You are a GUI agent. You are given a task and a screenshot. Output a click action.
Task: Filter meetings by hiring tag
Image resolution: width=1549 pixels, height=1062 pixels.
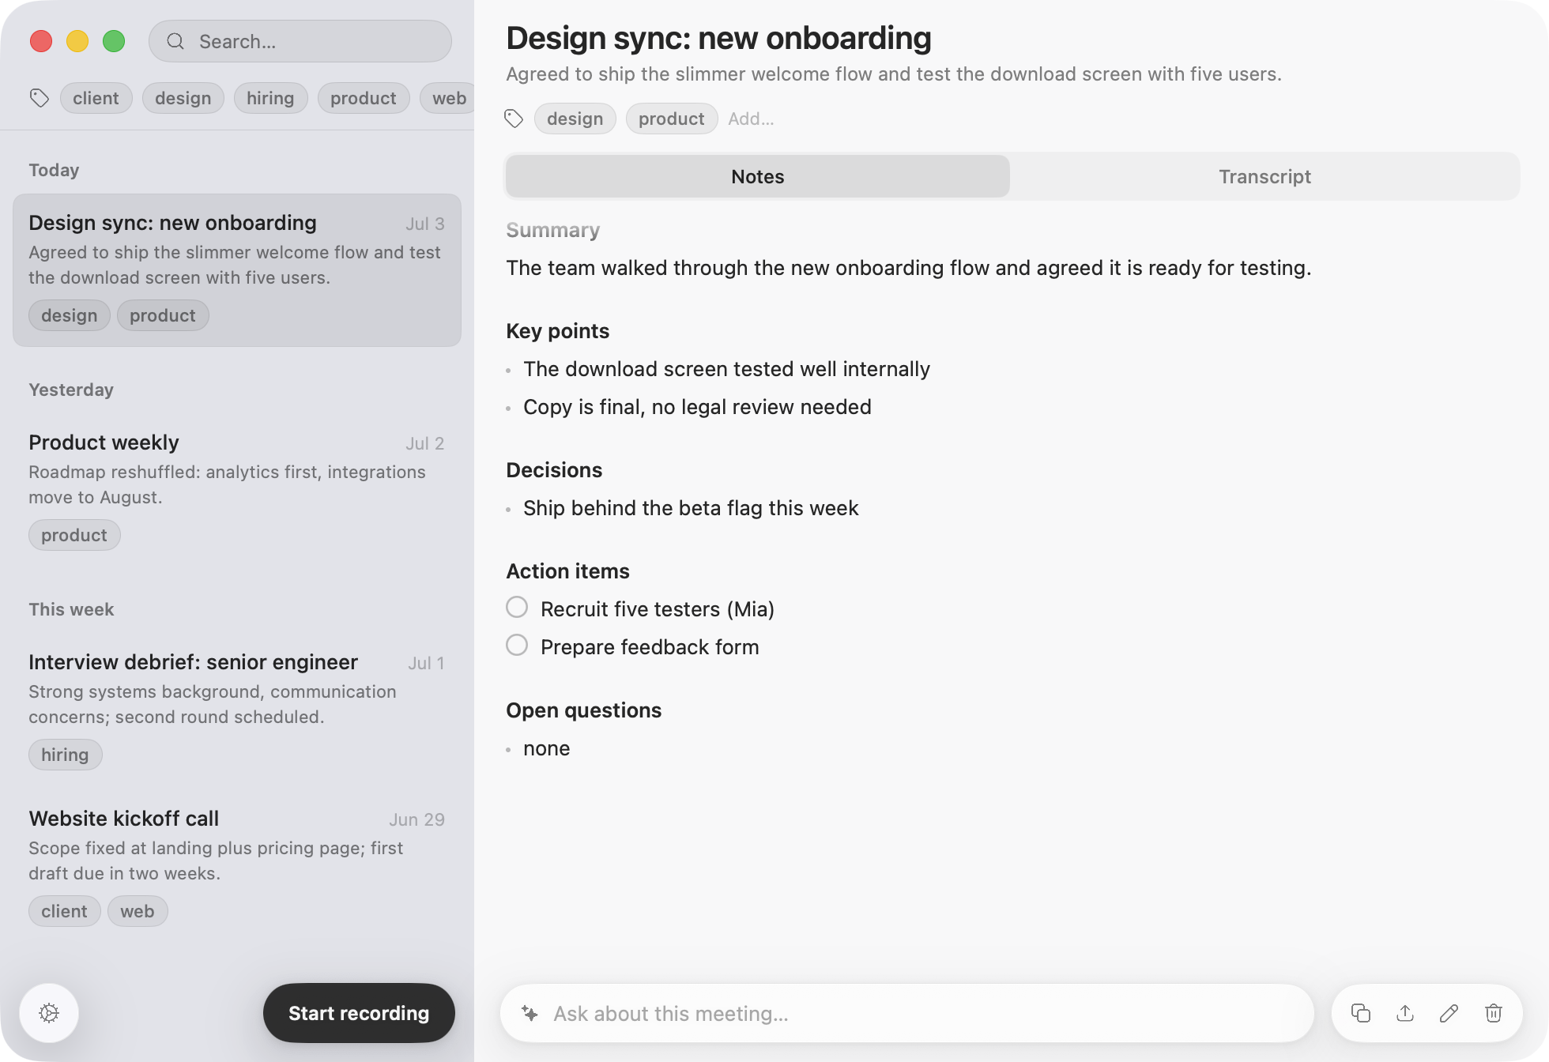(270, 98)
